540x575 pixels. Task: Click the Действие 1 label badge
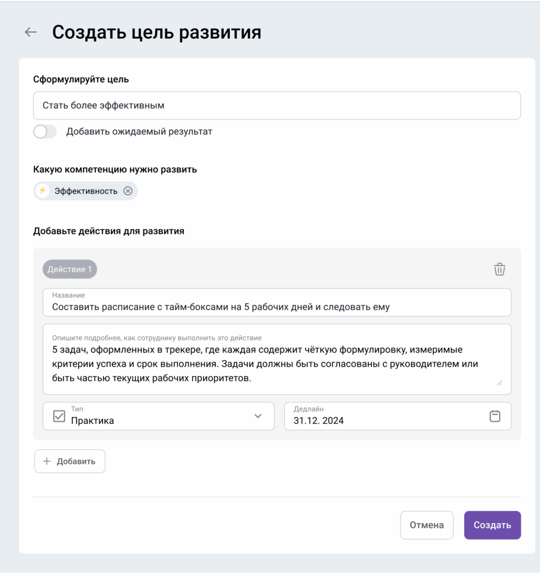[71, 269]
